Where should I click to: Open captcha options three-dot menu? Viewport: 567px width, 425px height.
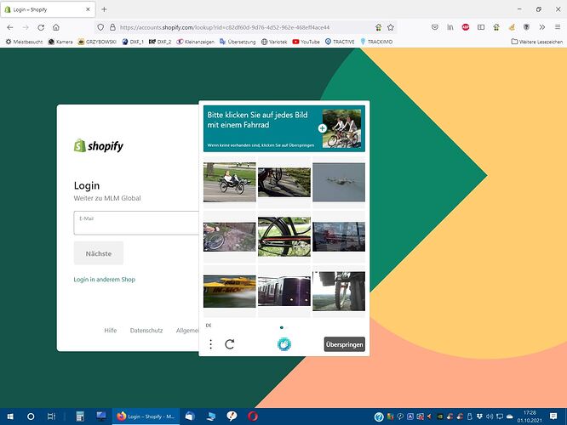[x=211, y=344]
